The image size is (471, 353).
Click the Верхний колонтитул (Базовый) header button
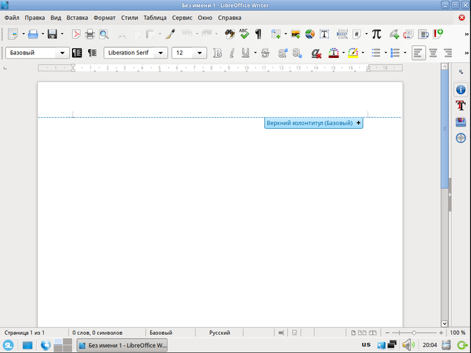(x=310, y=123)
